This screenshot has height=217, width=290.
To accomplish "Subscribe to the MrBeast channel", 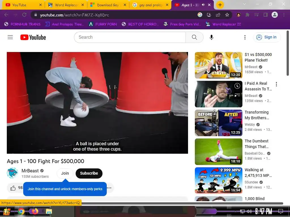I will coord(89,173).
